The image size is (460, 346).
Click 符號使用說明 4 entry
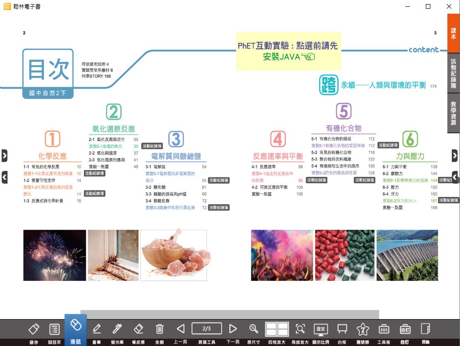coord(95,64)
